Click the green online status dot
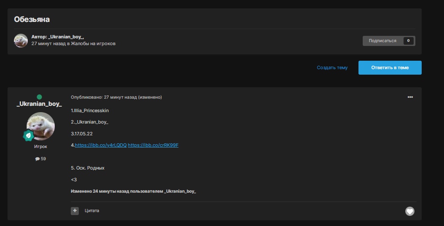444x226 pixels. pos(39,97)
